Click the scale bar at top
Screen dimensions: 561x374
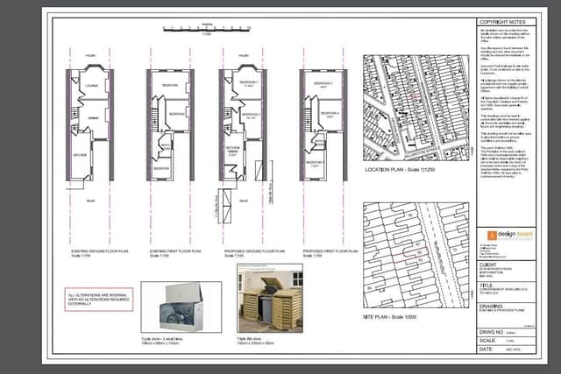(207, 30)
